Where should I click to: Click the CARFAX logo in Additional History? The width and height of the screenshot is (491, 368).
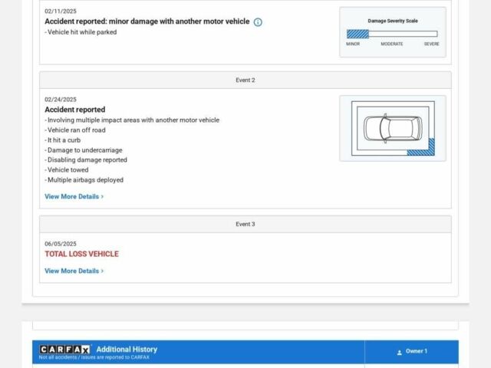[x=65, y=350]
